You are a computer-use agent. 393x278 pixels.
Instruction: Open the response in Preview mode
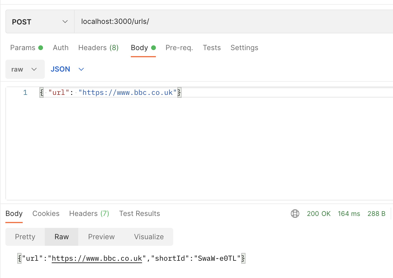click(101, 237)
